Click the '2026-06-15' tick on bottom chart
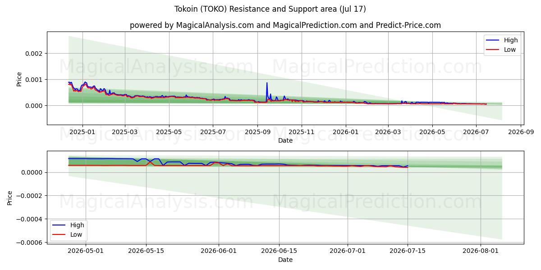The height and width of the screenshot is (270, 541). point(279,252)
